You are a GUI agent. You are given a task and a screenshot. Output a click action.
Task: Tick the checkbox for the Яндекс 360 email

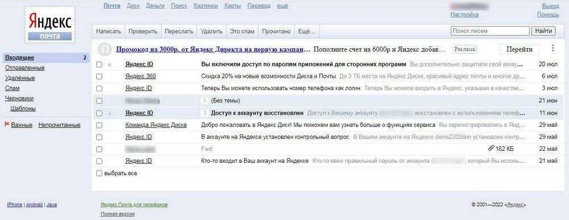click(x=99, y=77)
